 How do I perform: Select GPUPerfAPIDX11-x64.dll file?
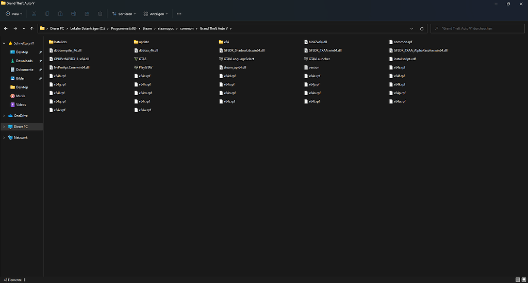coord(70,59)
